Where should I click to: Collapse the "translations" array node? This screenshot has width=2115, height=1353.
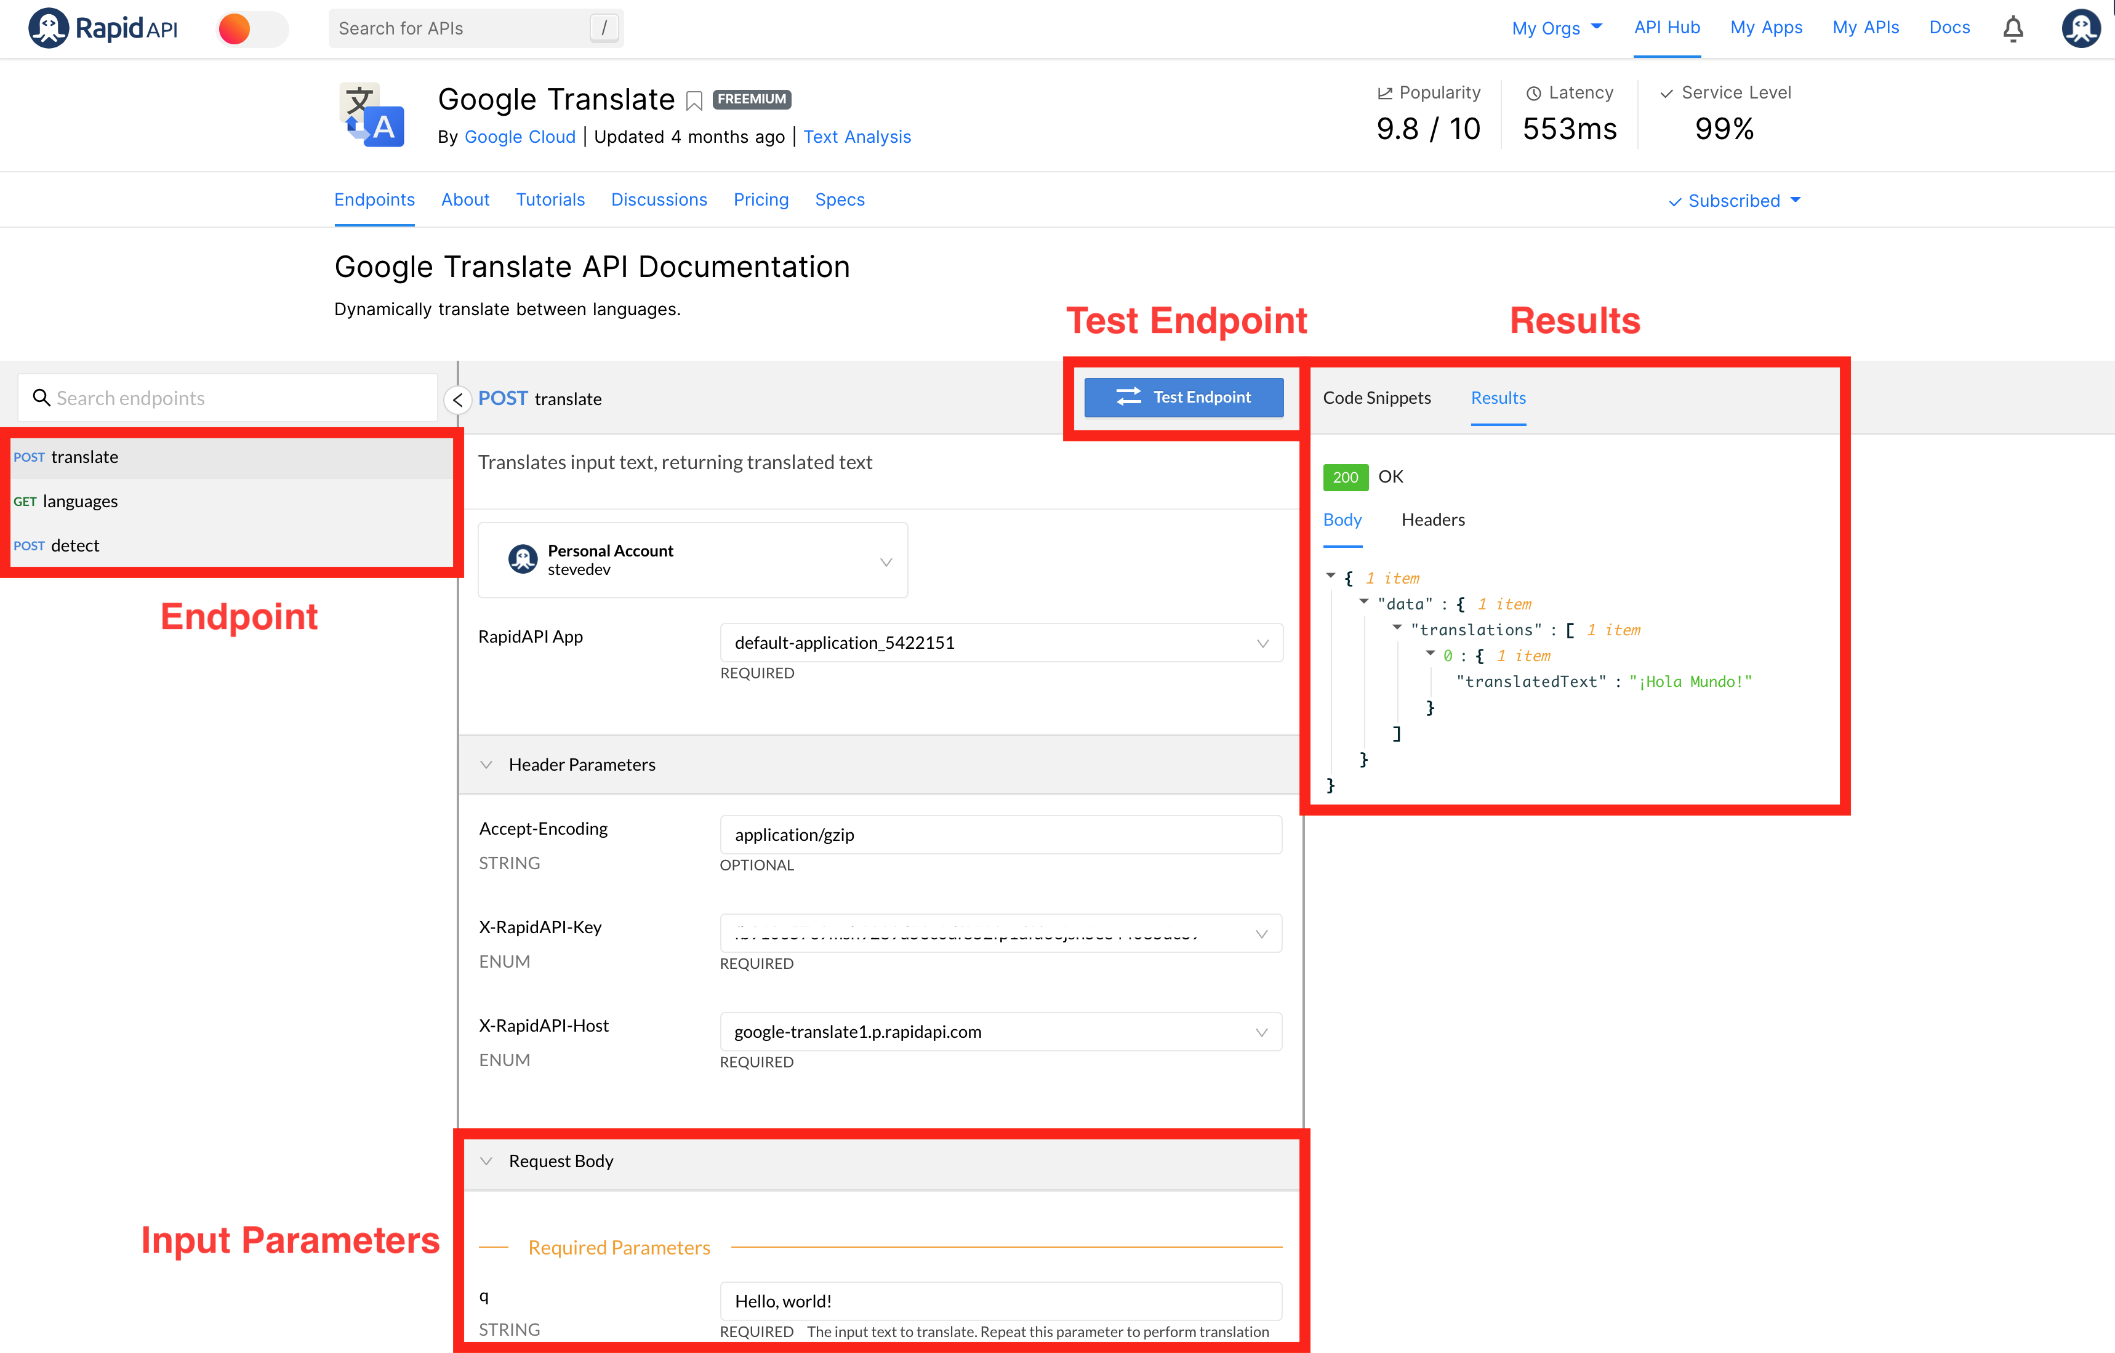point(1397,628)
